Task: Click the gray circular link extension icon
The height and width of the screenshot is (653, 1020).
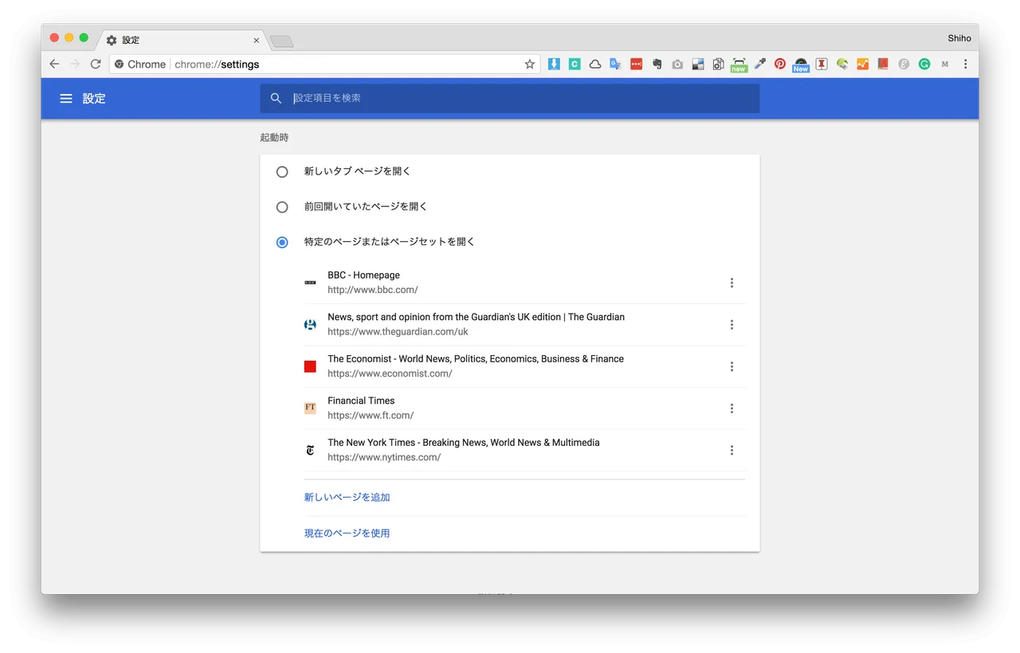Action: (904, 65)
